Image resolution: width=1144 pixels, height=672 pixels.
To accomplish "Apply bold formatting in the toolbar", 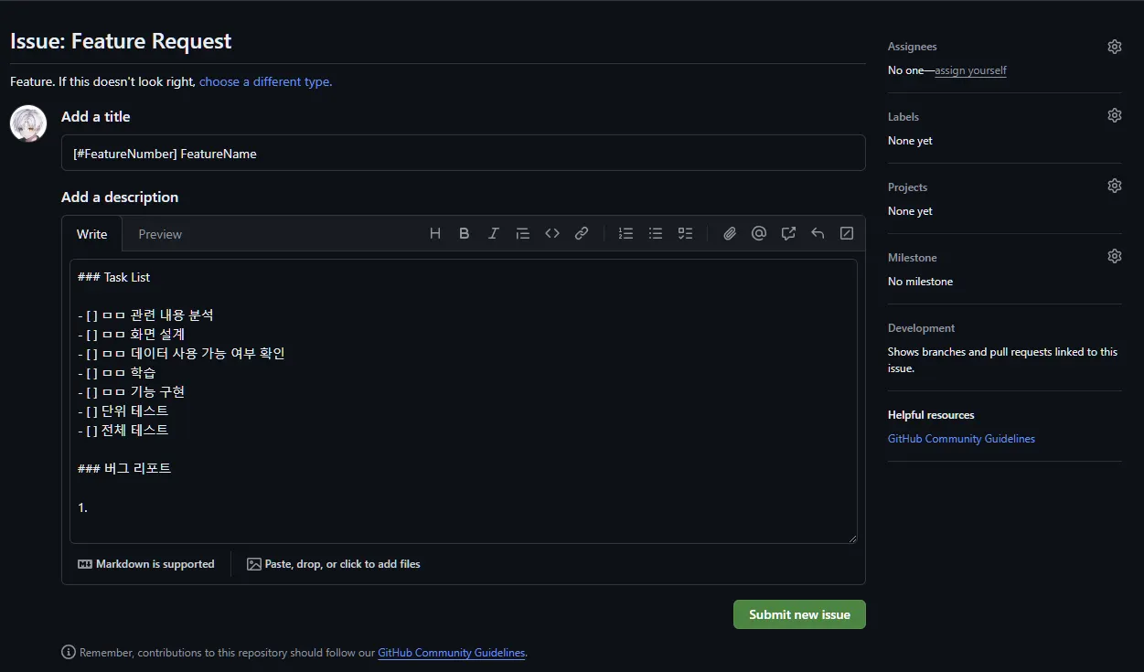I will pyautogui.click(x=465, y=234).
